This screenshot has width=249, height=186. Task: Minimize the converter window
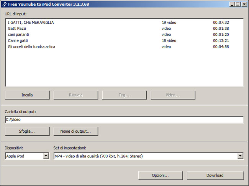click(232, 4)
